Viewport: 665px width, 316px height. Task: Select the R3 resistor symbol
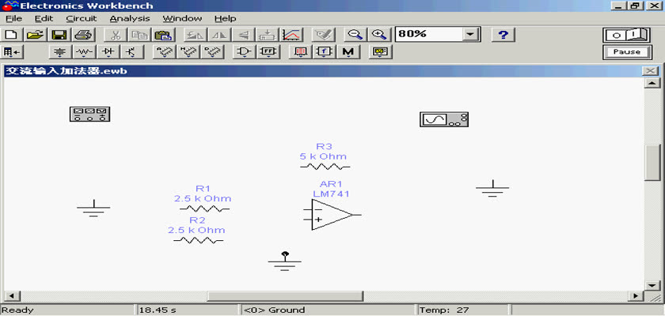325,167
